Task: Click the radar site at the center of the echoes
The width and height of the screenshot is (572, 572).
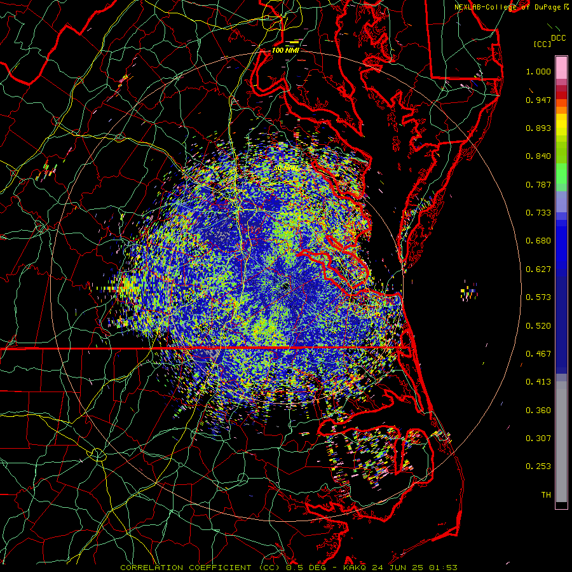Action: click(x=285, y=287)
